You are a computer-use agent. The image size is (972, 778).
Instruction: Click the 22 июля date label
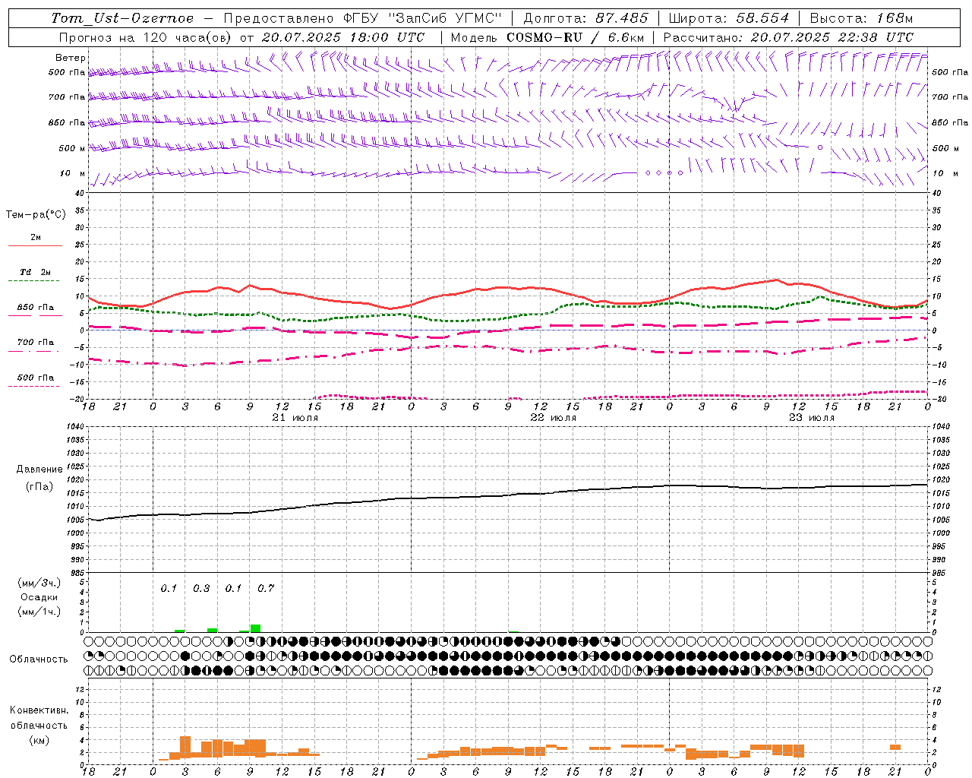(x=554, y=418)
